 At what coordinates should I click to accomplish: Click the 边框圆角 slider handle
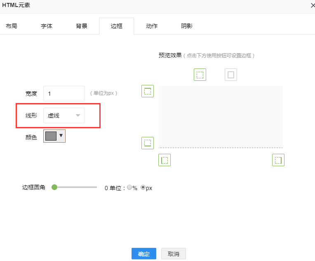click(x=54, y=187)
